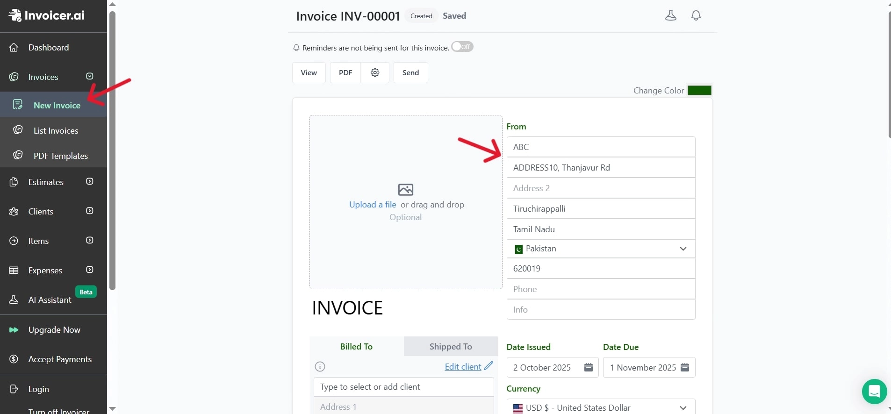The image size is (891, 414).
Task: Click the green Change Color swatch
Action: click(699, 90)
